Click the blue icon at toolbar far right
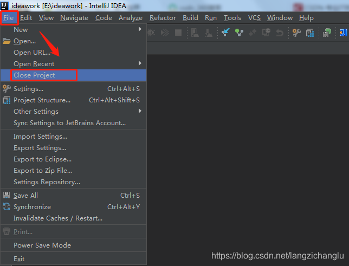Viewport: 349px width, 266px height. pos(344,33)
